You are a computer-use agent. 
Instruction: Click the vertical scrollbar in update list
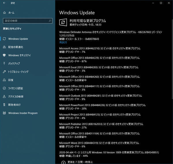coord(172,59)
